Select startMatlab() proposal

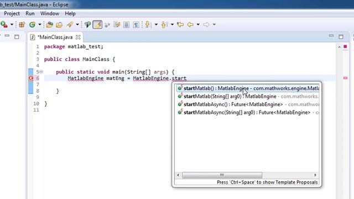point(248,88)
